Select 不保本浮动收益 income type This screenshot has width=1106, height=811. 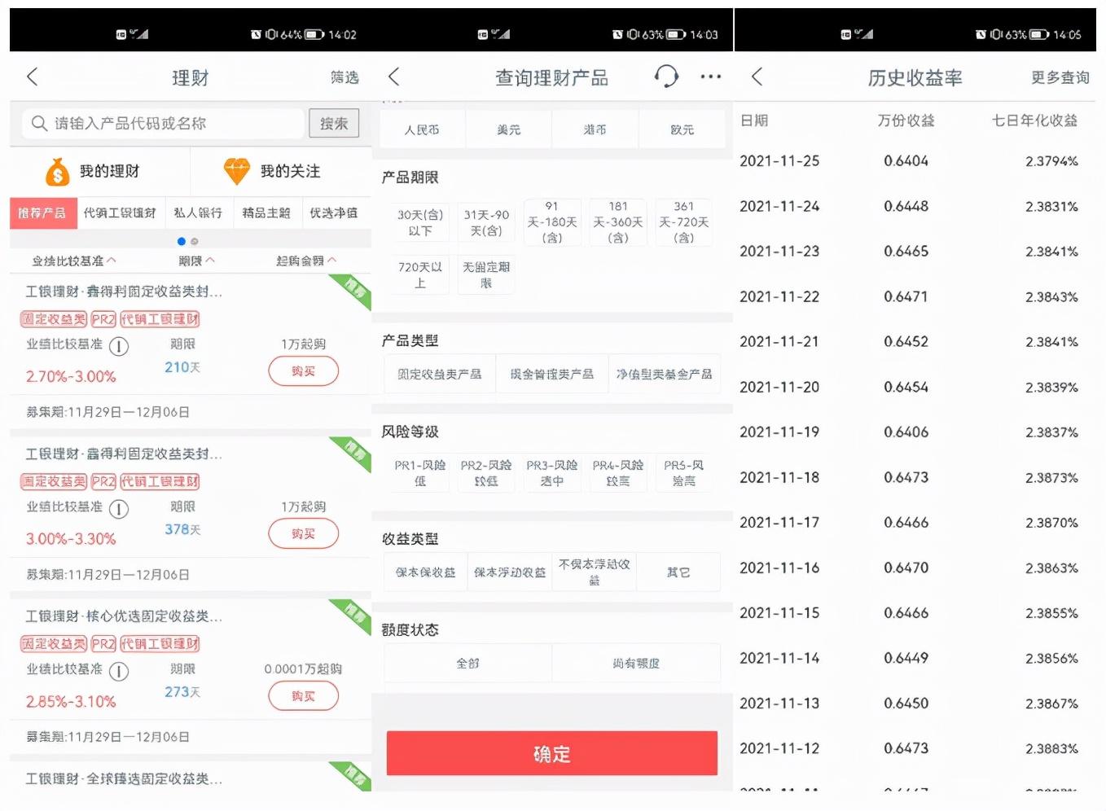pyautogui.click(x=595, y=572)
